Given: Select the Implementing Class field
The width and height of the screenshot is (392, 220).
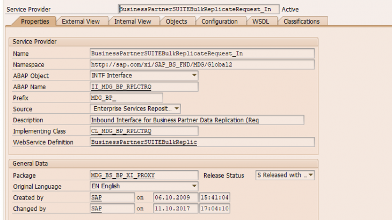Looking at the screenshot, I should pos(144,131).
